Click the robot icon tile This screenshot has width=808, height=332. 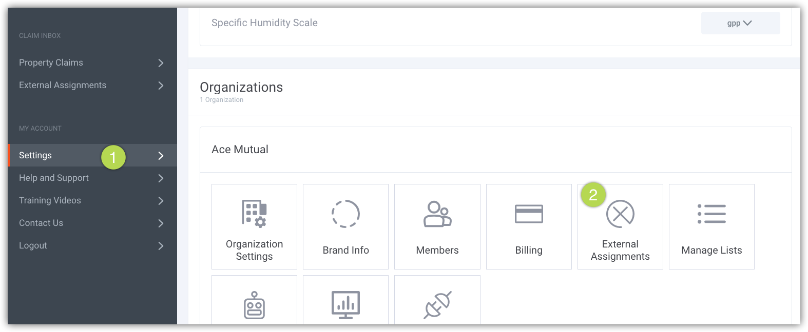click(254, 305)
